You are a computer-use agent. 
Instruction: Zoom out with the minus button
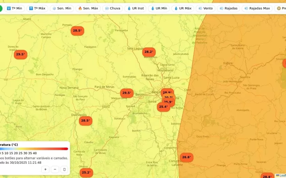coord(55,170)
